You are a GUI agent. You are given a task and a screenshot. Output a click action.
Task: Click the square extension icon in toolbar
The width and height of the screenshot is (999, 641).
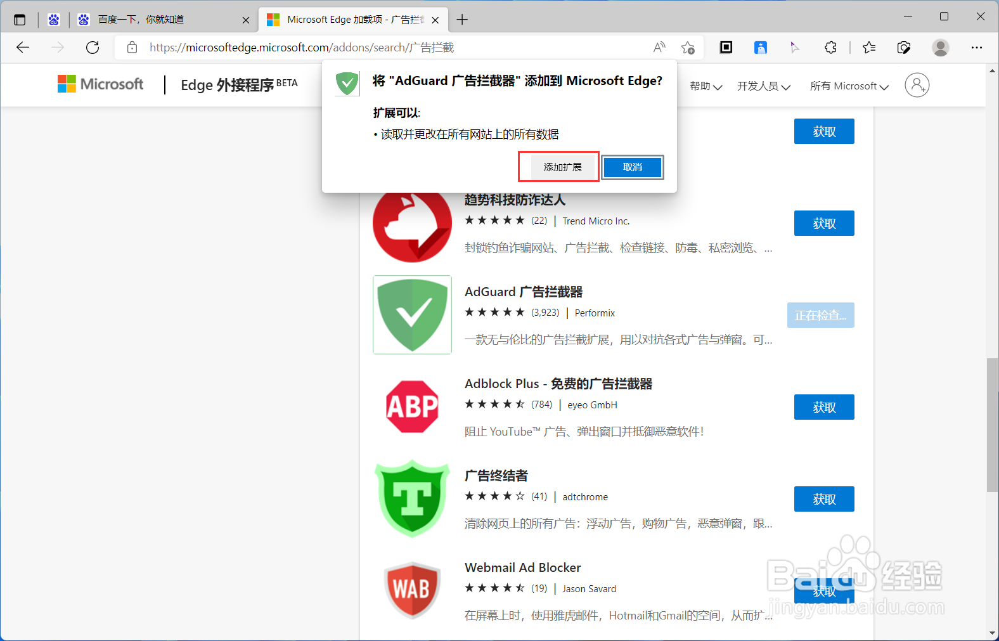pos(726,47)
